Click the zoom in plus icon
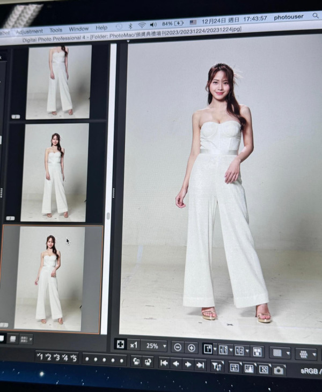The image size is (322, 392). pyautogui.click(x=191, y=348)
